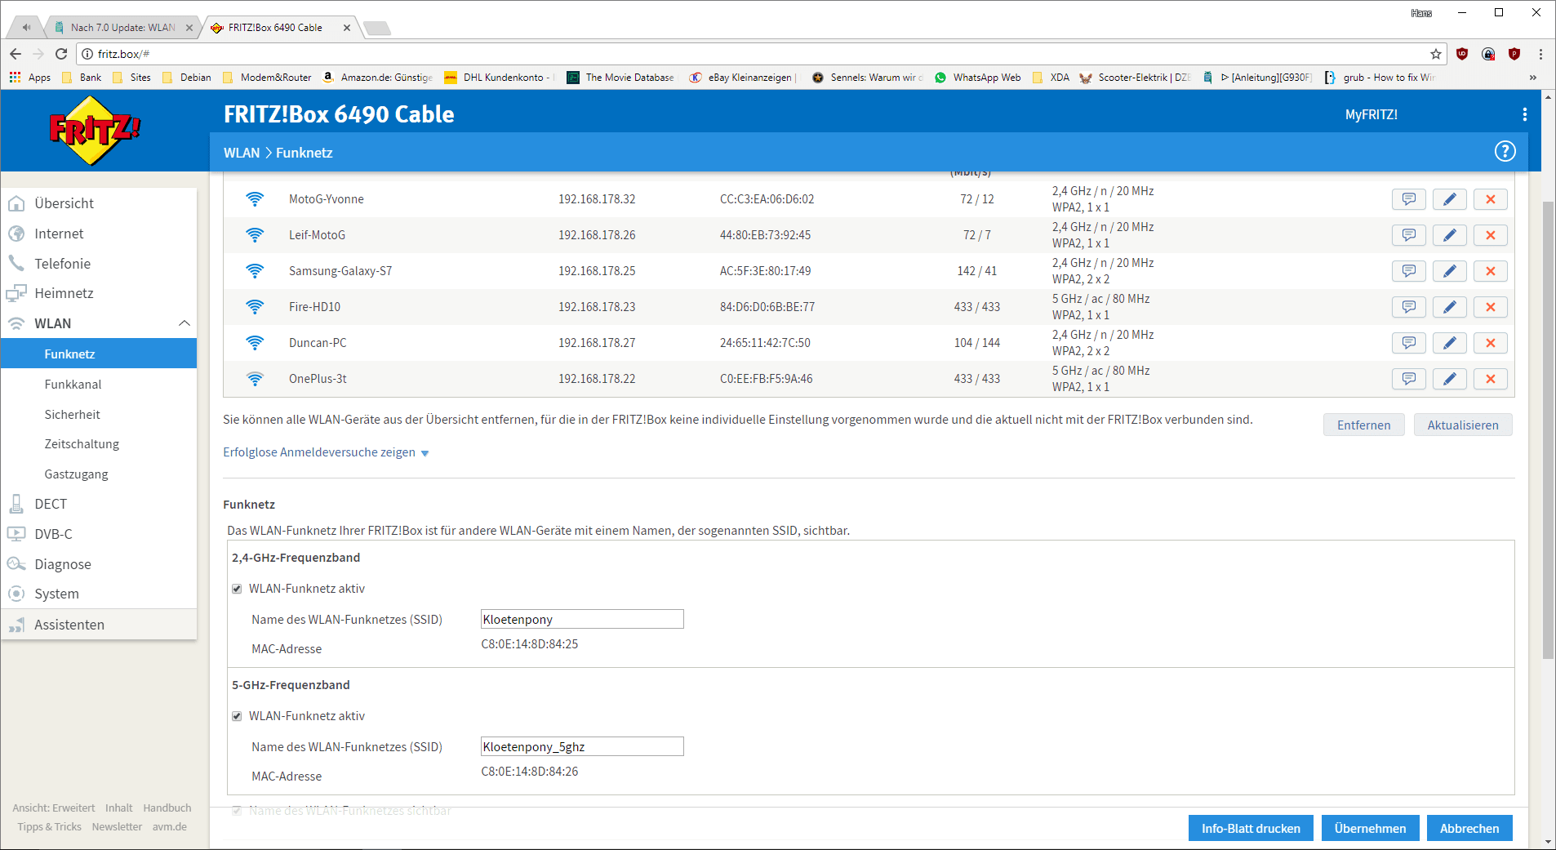Viewport: 1556px width, 850px height.
Task: Open comment icon for Duncan-PC row
Action: tap(1408, 343)
